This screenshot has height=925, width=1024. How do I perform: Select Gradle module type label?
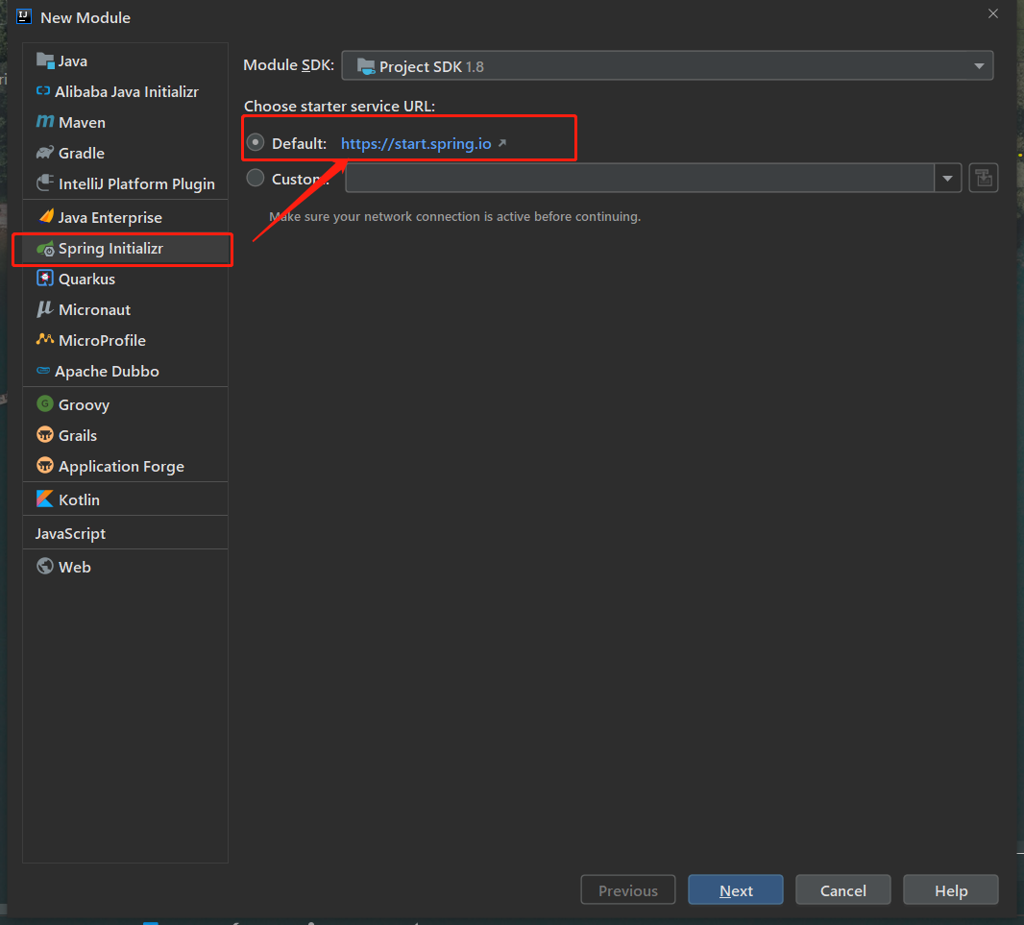tap(82, 153)
